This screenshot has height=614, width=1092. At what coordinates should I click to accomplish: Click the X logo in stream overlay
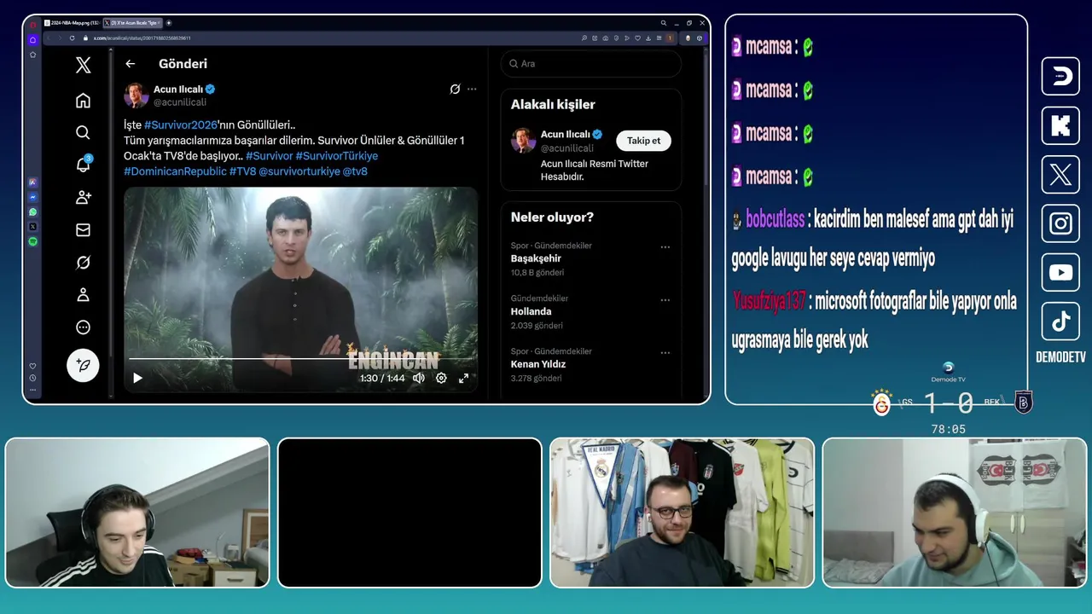[x=1060, y=175]
